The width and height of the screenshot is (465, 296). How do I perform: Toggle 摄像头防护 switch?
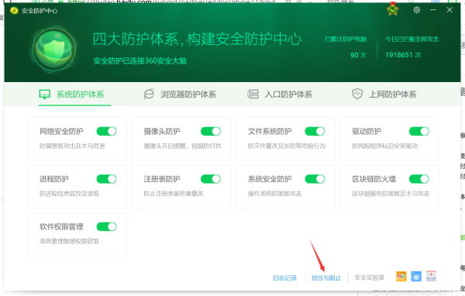click(211, 132)
